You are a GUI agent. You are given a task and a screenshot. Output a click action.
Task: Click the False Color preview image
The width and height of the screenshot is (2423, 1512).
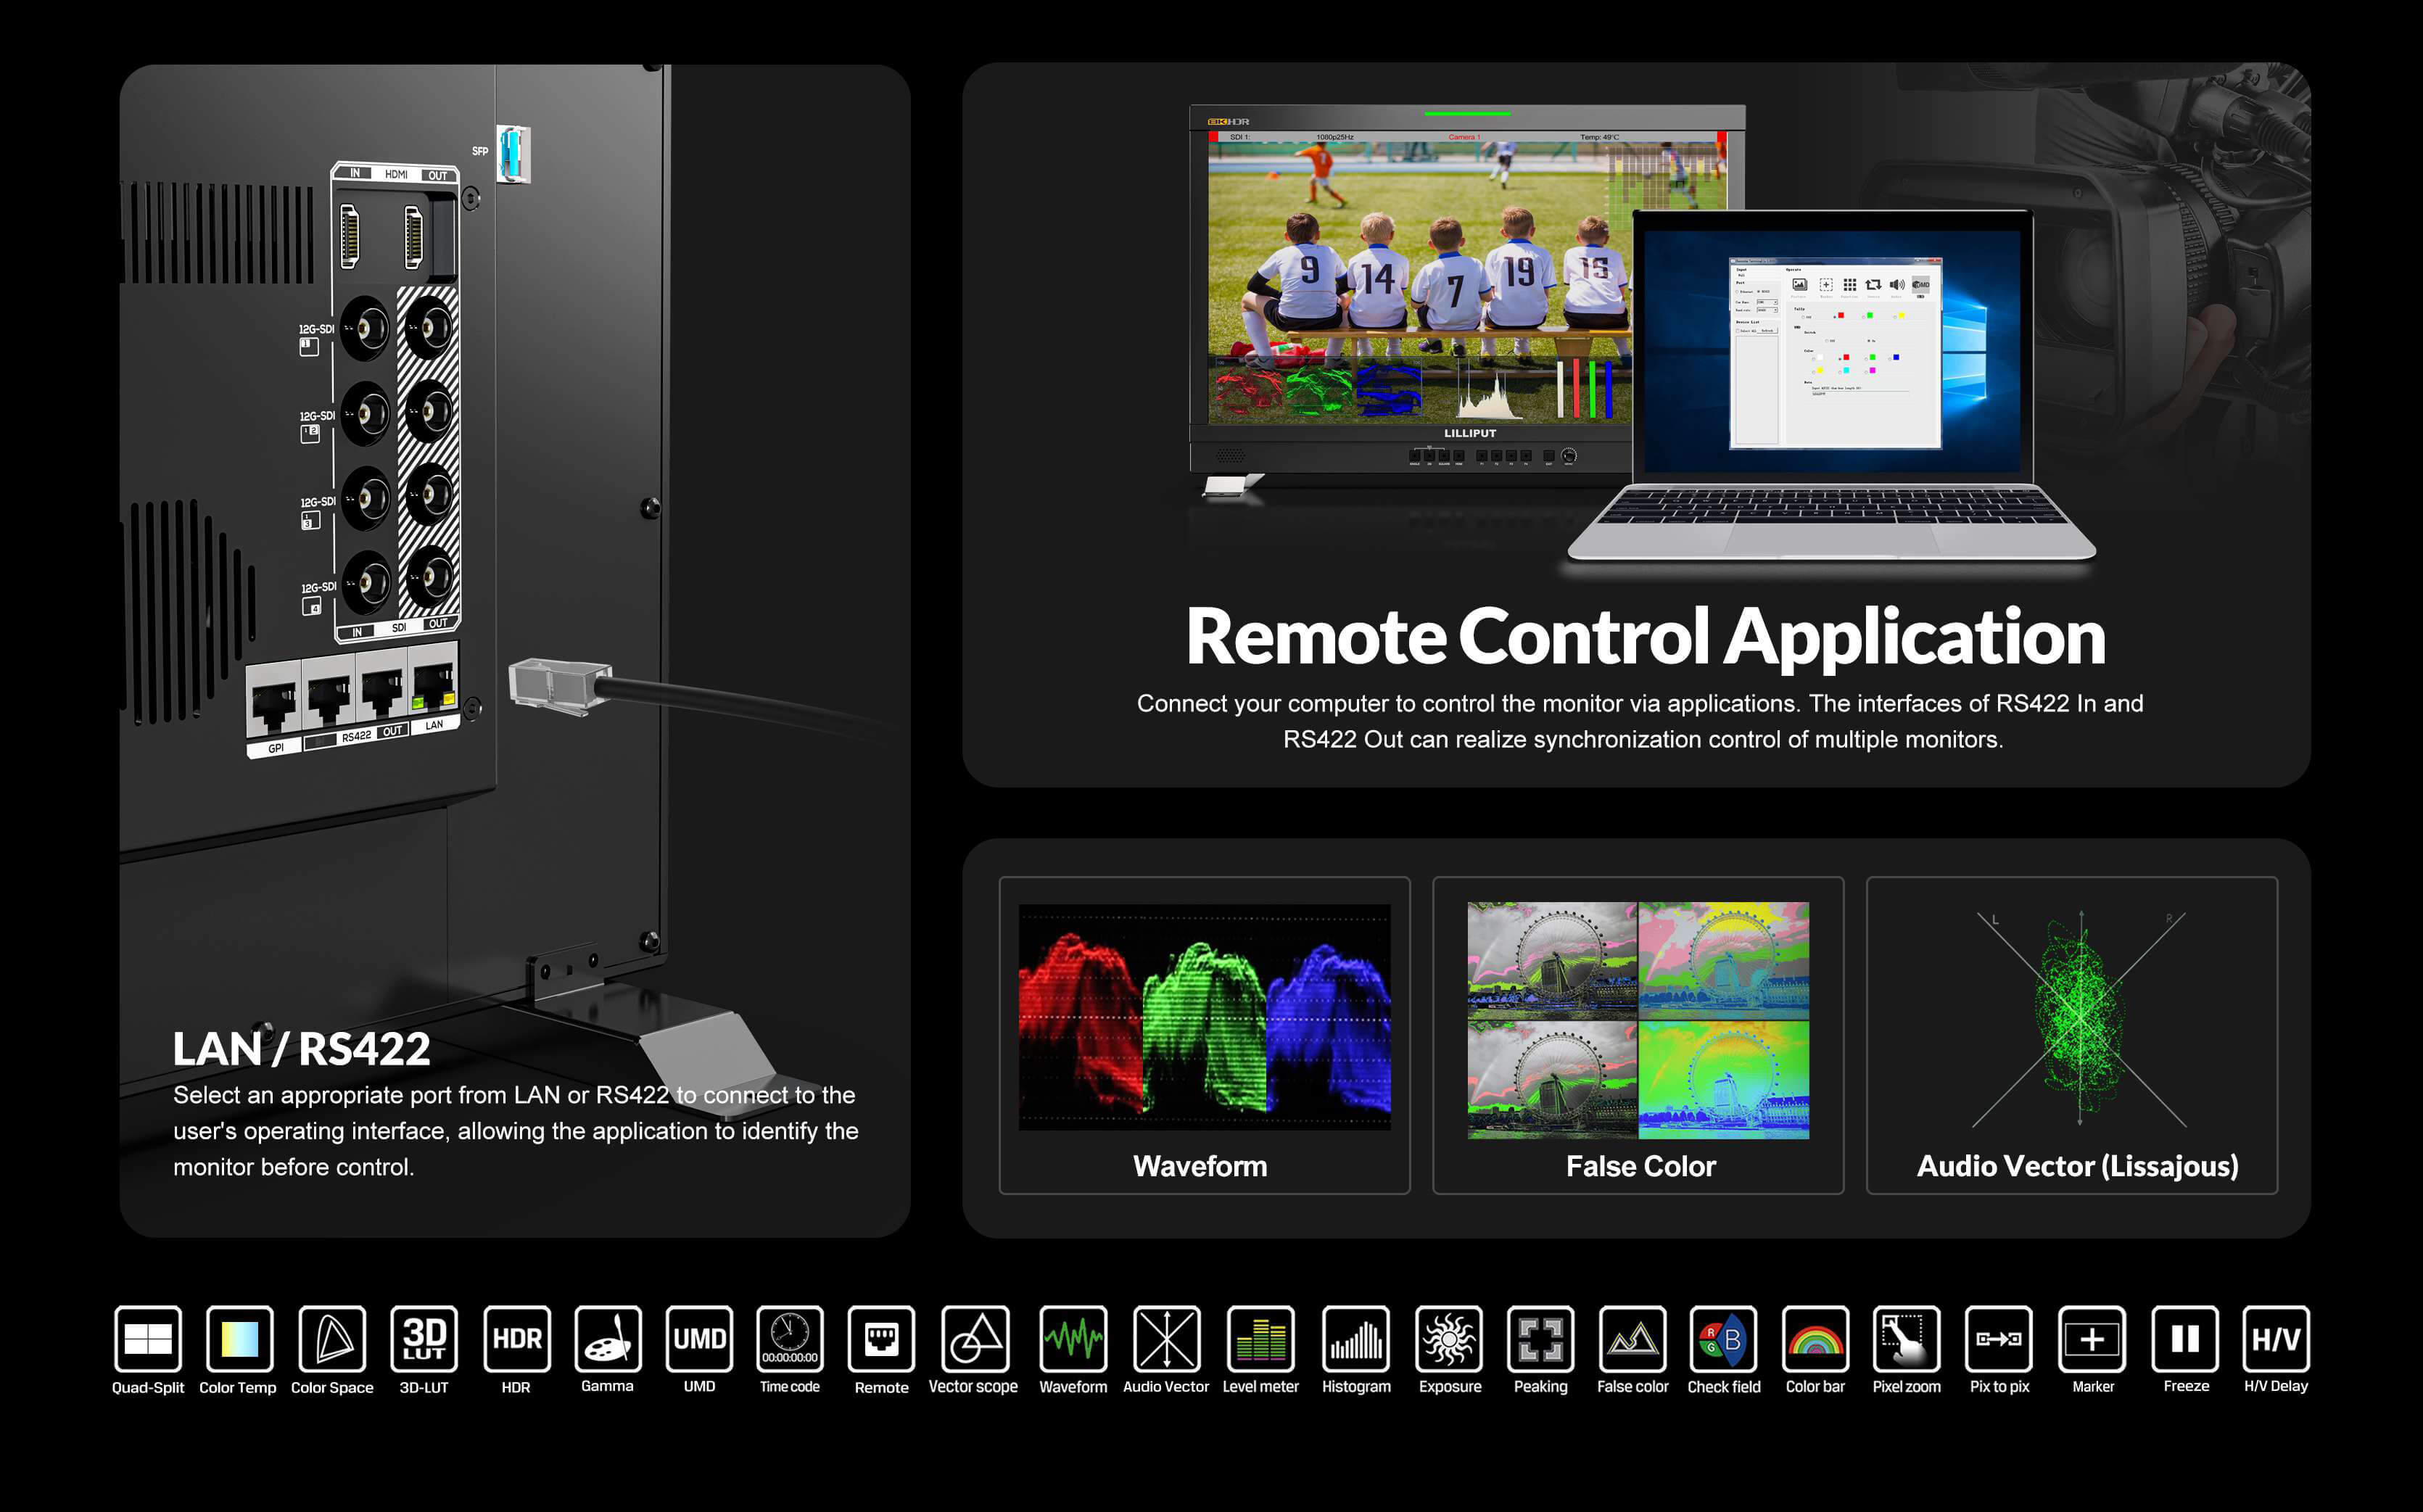[x=1638, y=1020]
